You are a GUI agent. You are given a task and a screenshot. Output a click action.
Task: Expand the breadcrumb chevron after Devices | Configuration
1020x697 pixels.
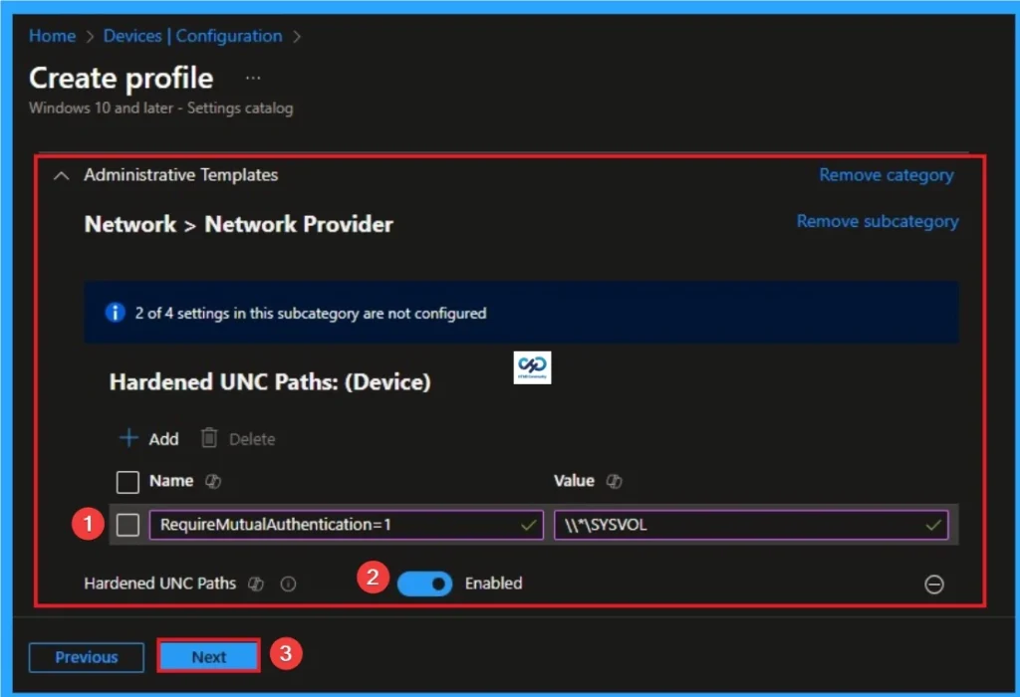(295, 36)
